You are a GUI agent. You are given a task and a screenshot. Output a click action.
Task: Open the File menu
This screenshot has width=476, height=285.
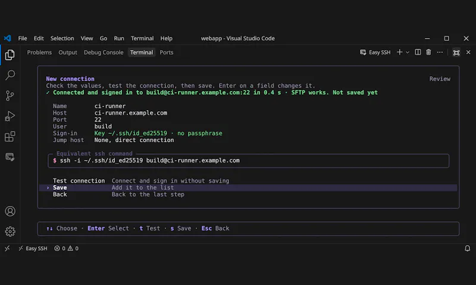tap(23, 38)
